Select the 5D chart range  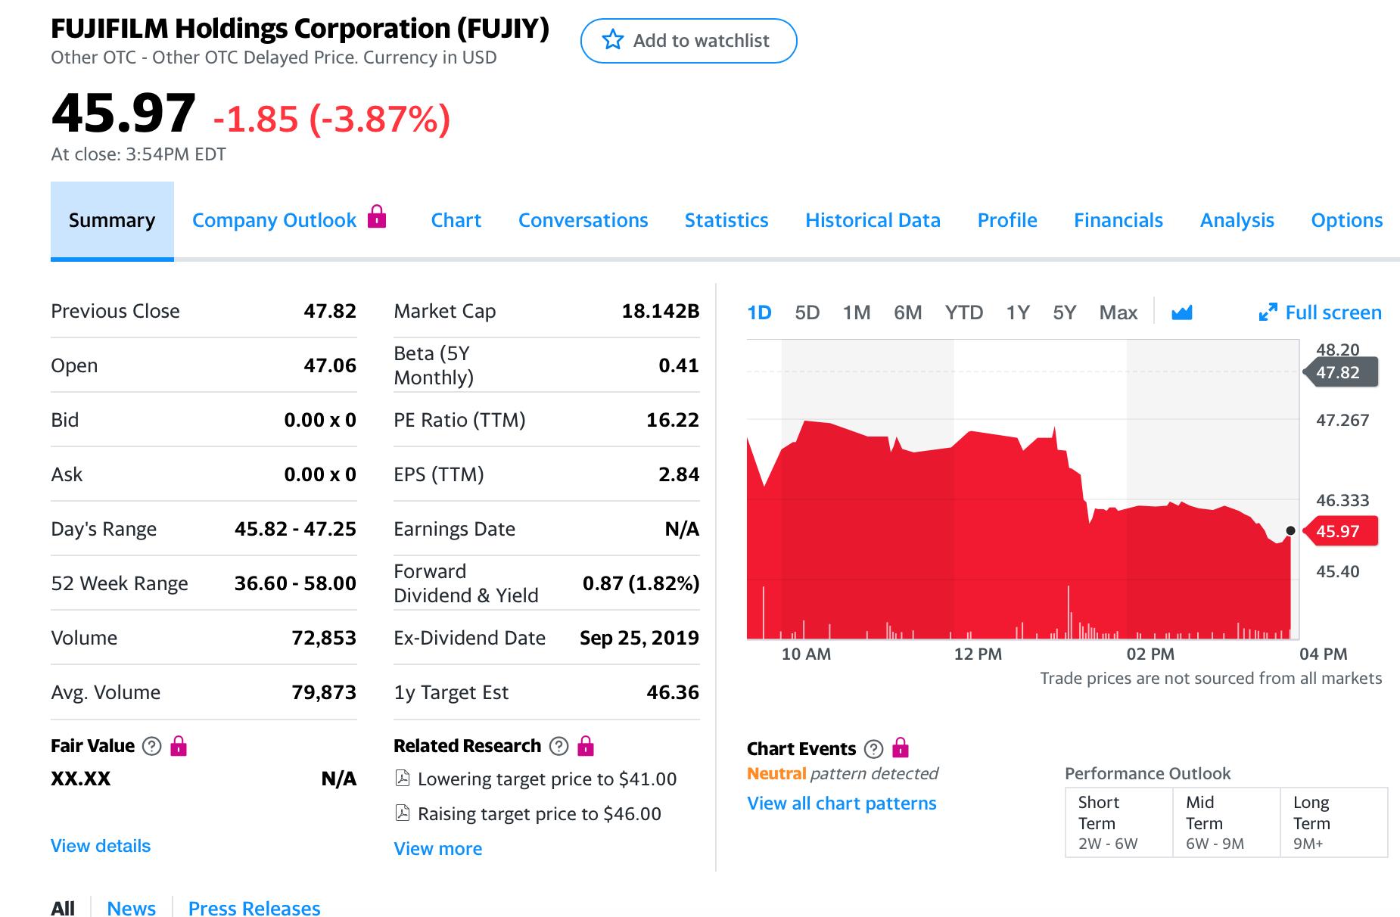[807, 312]
